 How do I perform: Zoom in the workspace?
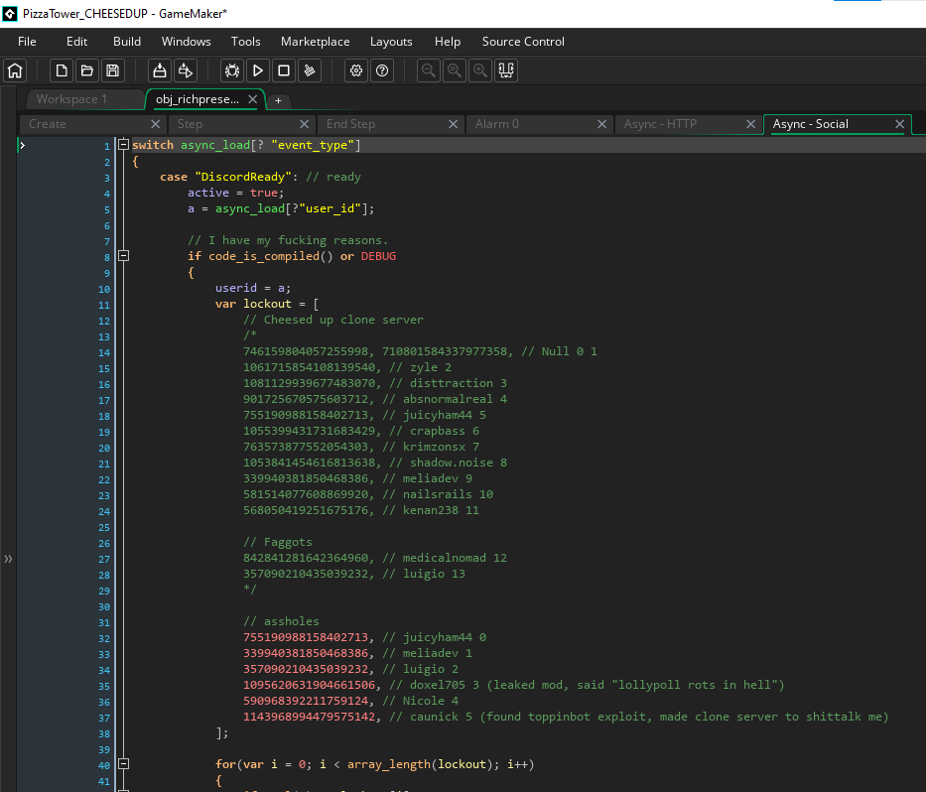click(480, 70)
